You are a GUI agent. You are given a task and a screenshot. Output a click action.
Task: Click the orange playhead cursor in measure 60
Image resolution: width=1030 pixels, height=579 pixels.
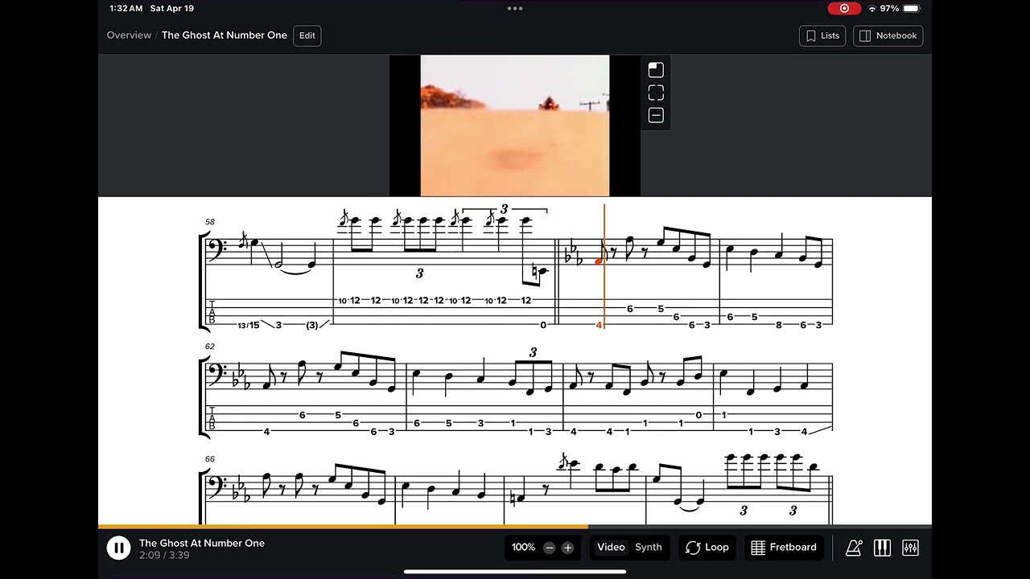(x=604, y=265)
